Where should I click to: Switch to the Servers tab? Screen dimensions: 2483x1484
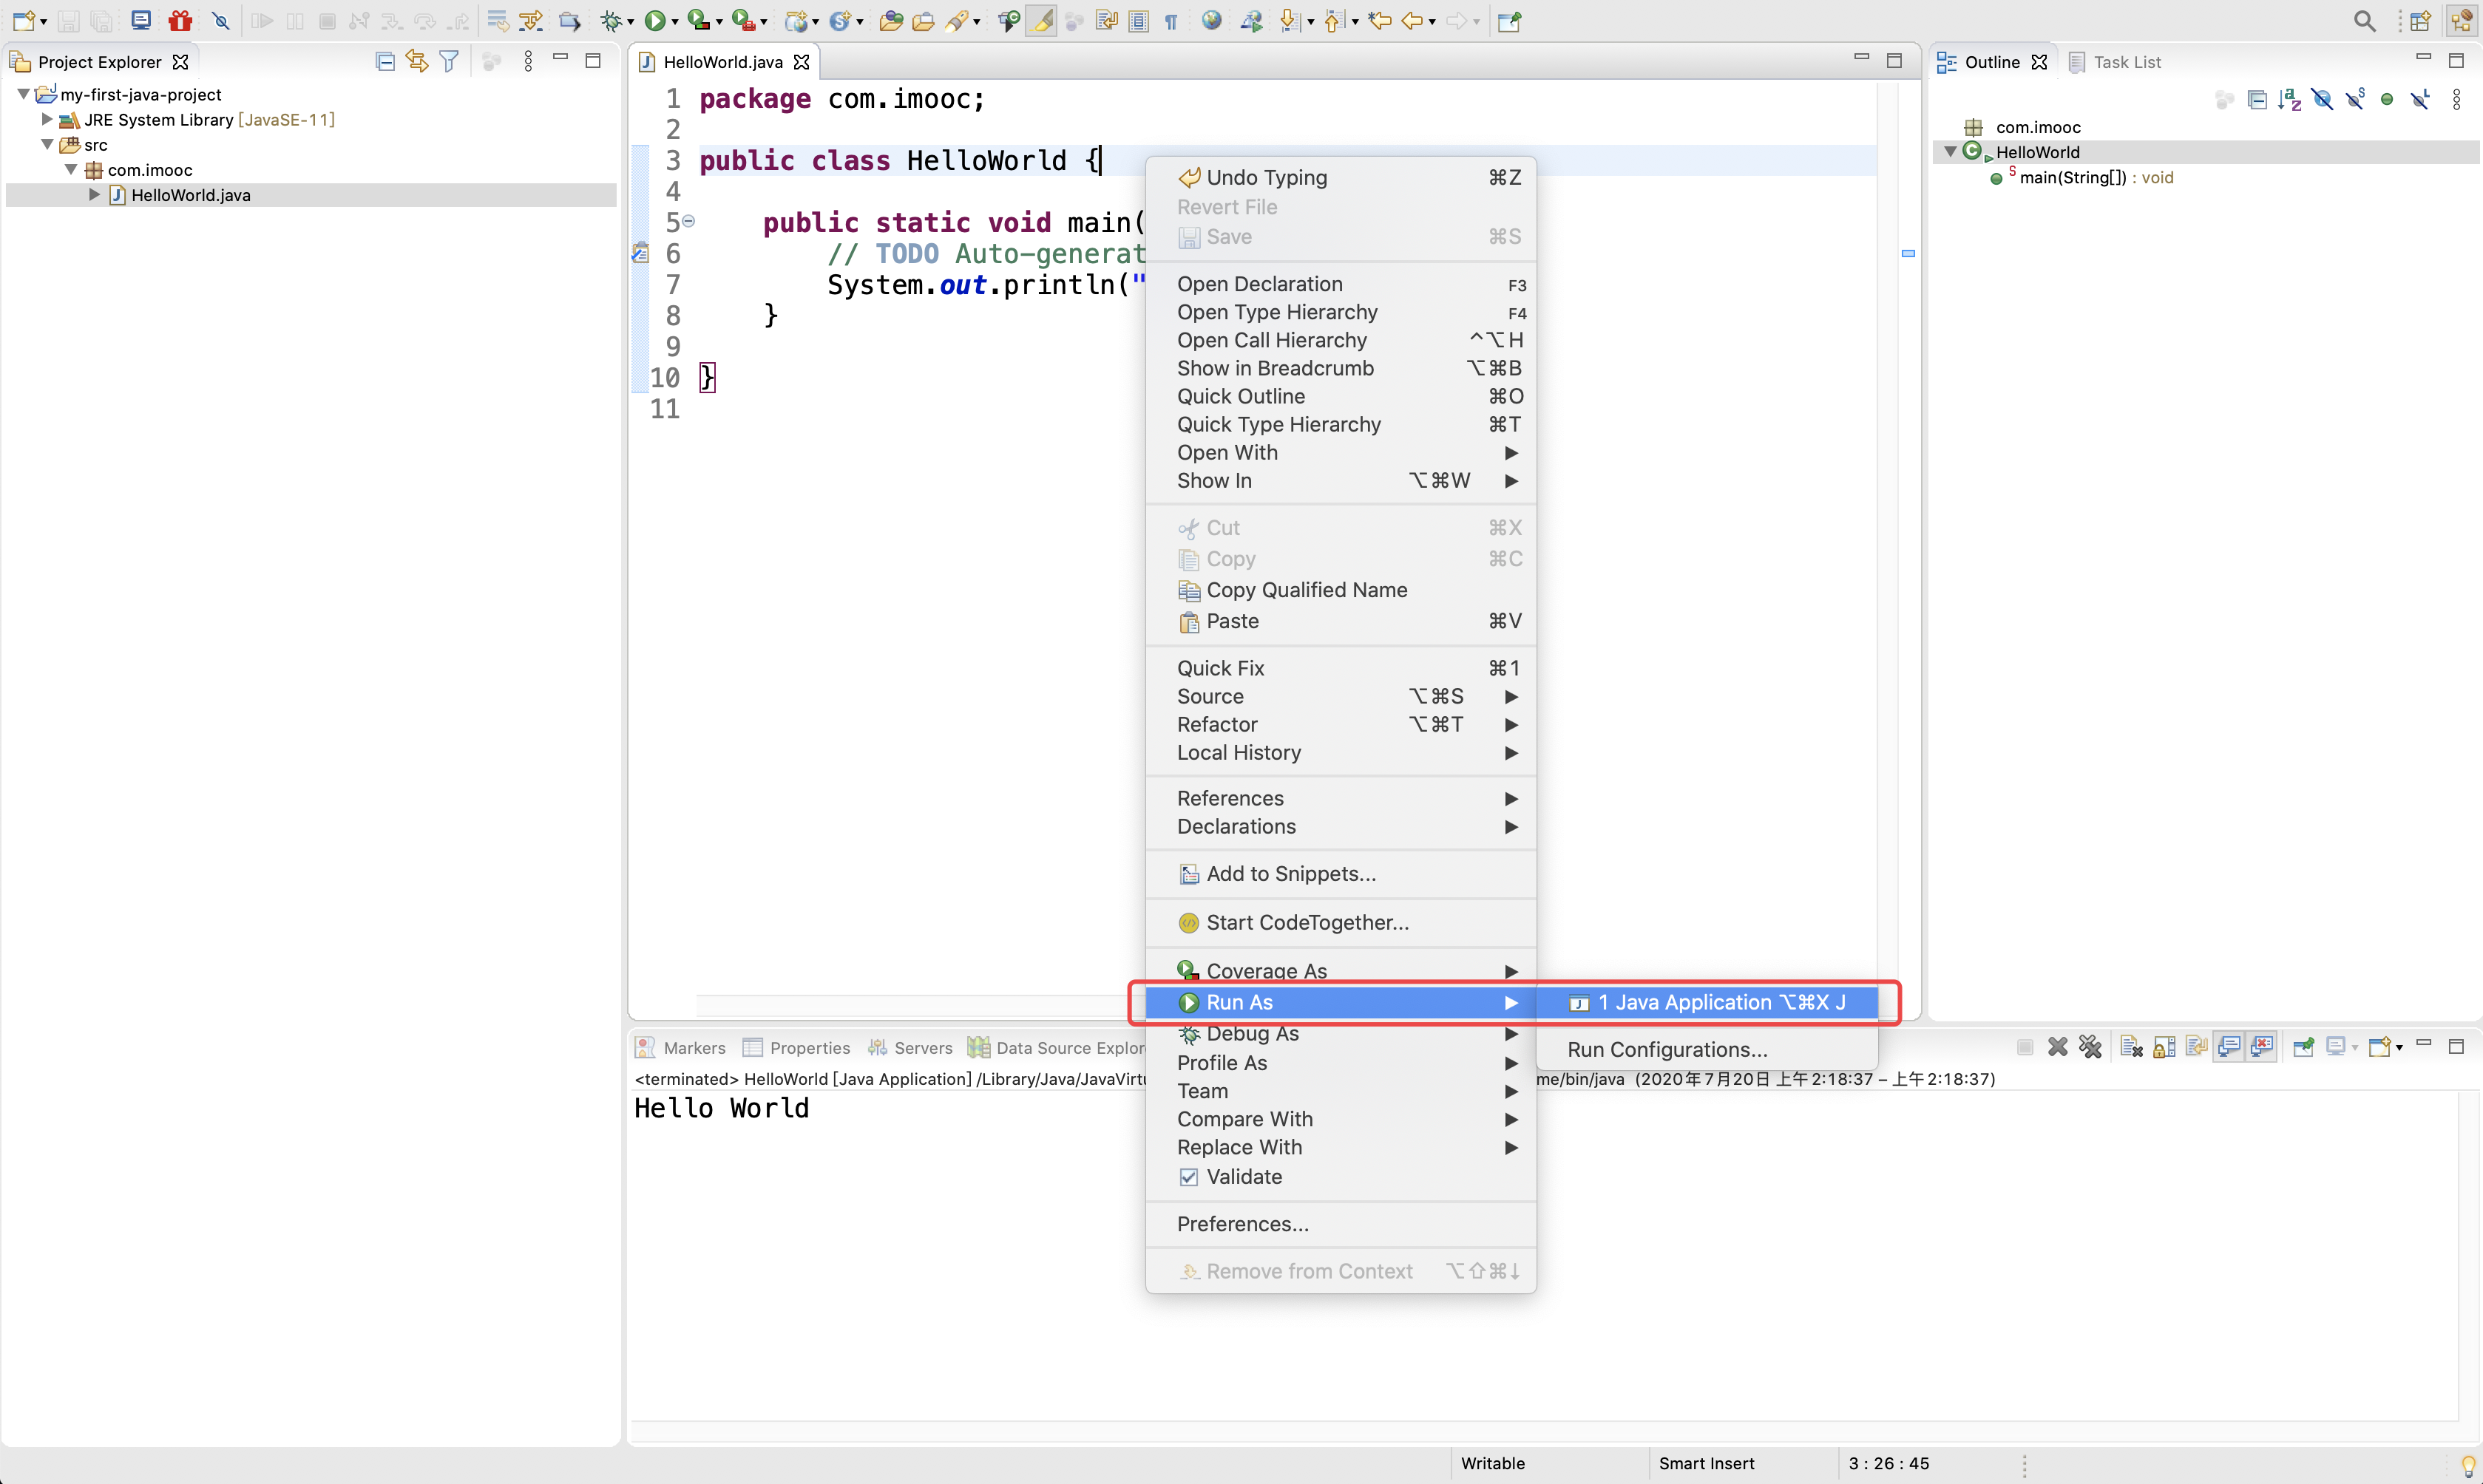pyautogui.click(x=909, y=1048)
